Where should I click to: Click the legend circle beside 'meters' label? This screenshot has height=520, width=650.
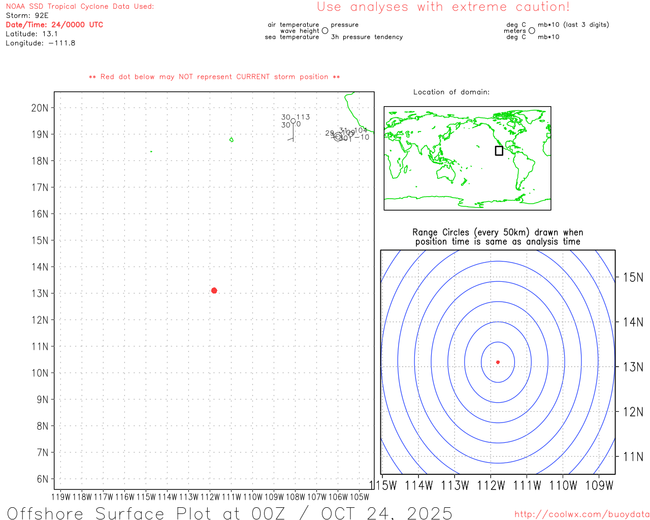click(x=532, y=30)
